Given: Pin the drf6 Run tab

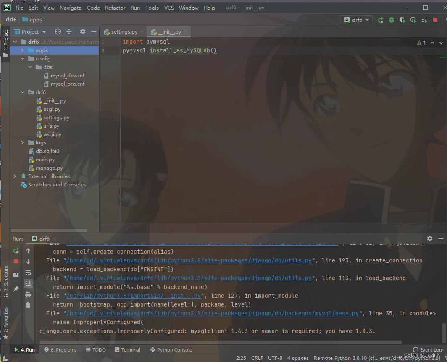Looking at the screenshot, I should [16, 289].
